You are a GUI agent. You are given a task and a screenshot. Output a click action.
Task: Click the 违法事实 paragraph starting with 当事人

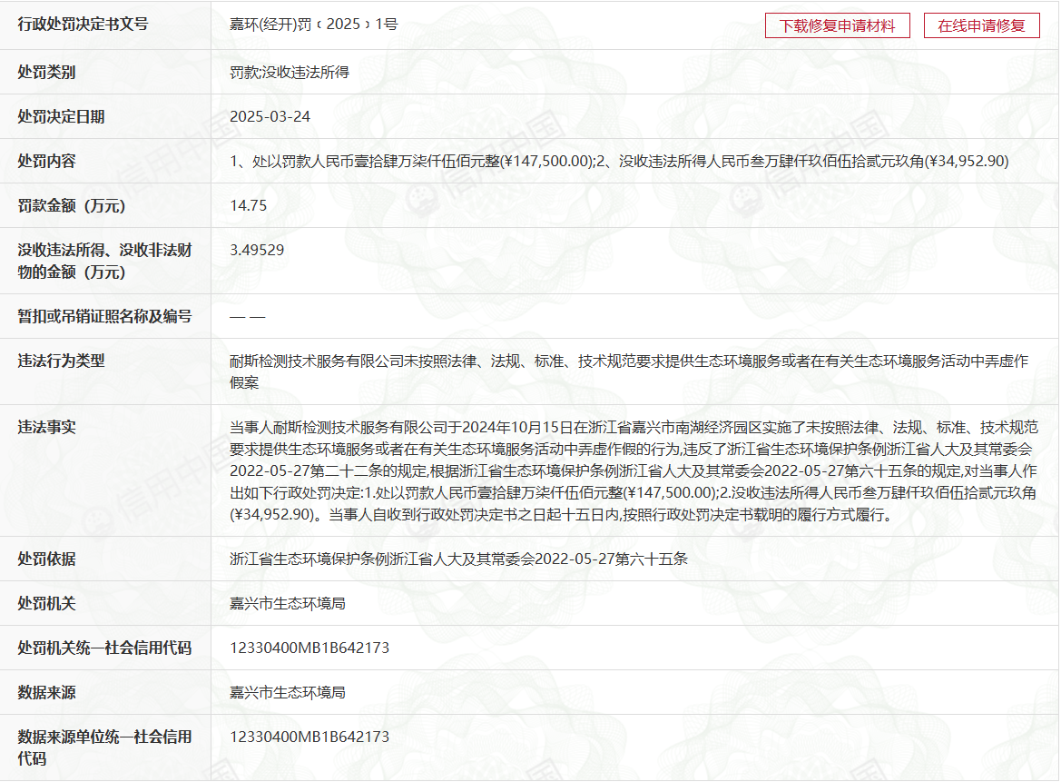click(633, 470)
